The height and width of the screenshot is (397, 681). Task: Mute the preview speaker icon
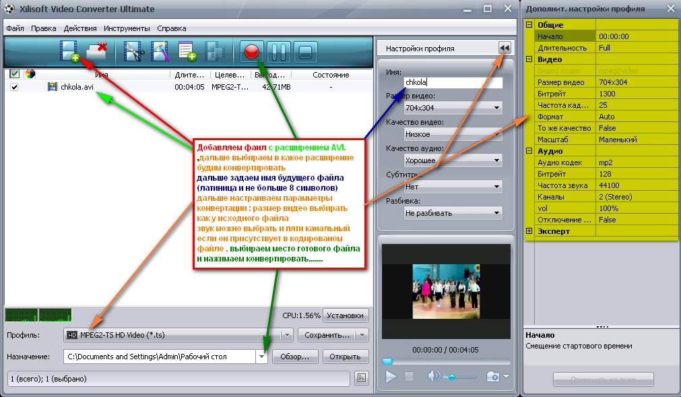click(x=433, y=376)
